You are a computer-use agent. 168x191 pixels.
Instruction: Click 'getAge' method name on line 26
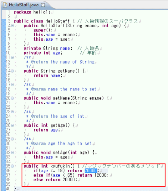58,125
